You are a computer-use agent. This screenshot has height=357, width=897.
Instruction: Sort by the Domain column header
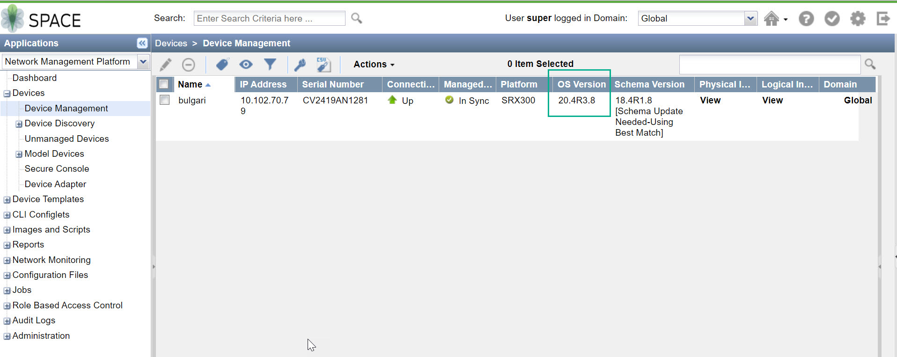pos(847,84)
